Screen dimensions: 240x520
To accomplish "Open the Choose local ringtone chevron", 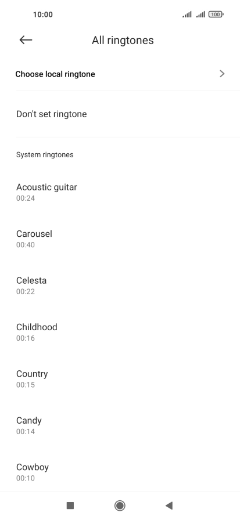I will [x=222, y=74].
